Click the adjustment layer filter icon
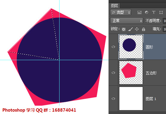 [147, 12]
